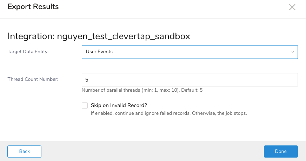Screen dimensions: 306x161
Task: Place cursor on the 5 in thread count
Action: [x=87, y=80]
